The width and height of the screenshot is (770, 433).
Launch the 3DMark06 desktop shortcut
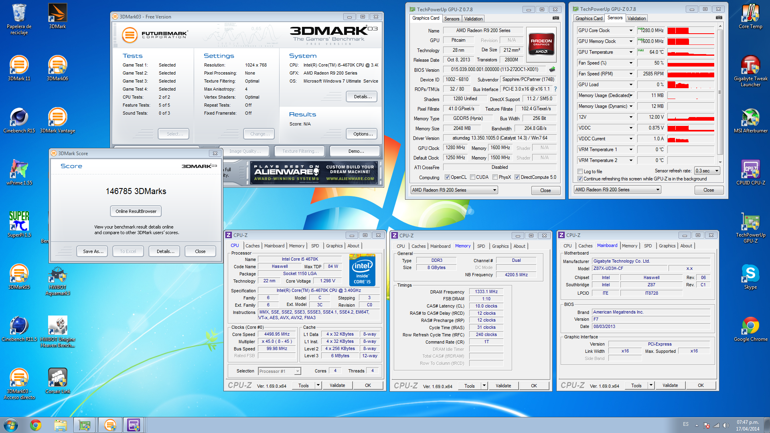(57, 68)
